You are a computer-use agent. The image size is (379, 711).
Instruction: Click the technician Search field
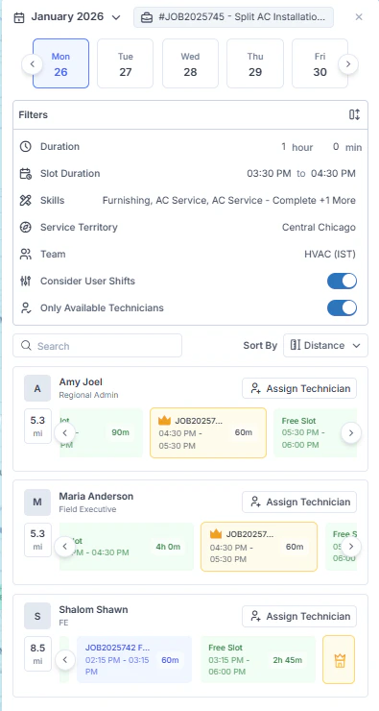coord(97,346)
